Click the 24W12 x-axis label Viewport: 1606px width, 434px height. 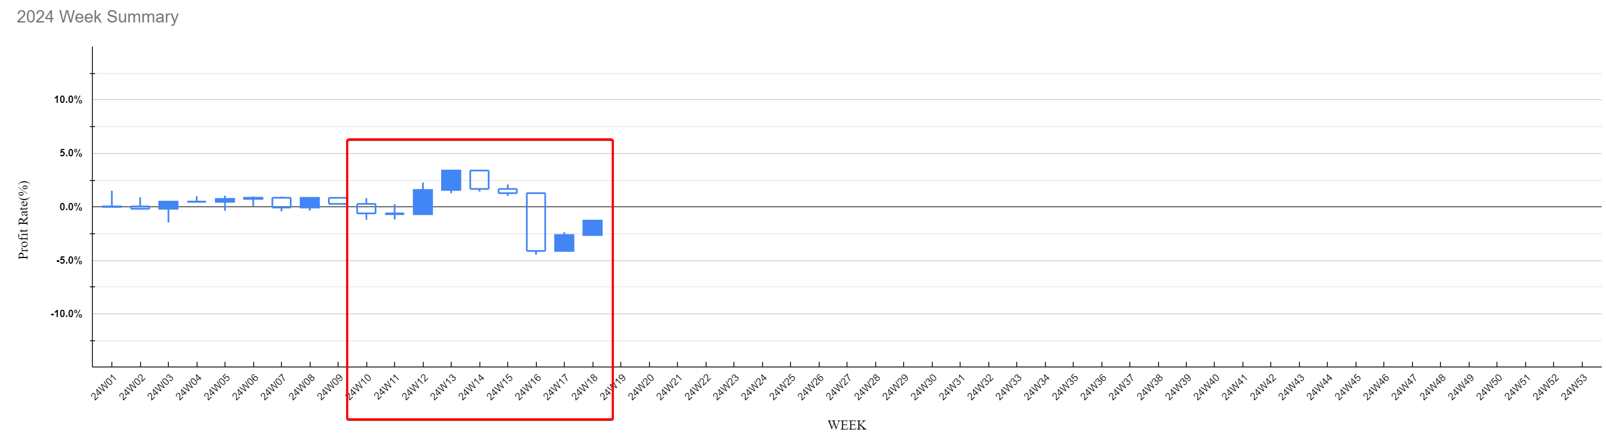tap(415, 387)
